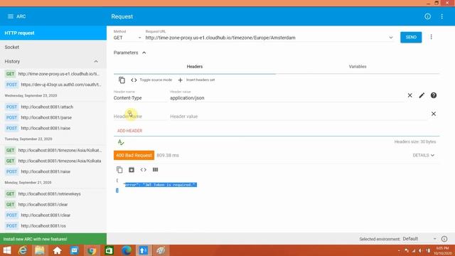
Task: Open history POST localhost:8081/attach
Action: pyautogui.click(x=53, y=107)
